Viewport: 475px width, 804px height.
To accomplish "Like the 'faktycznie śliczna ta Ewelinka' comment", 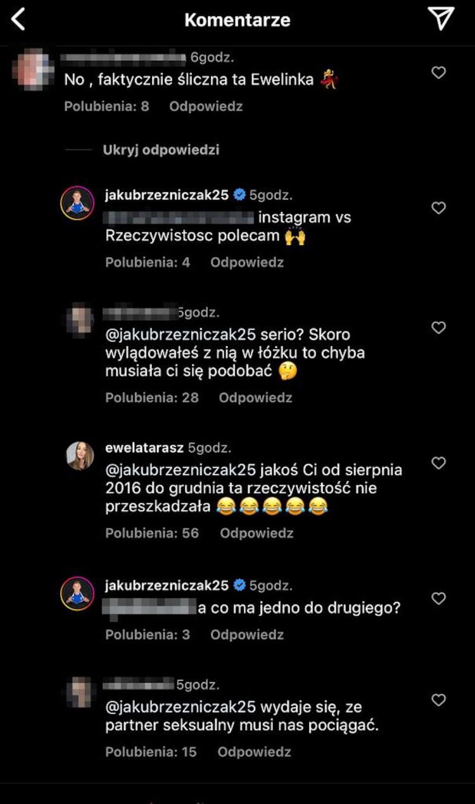I will click(438, 73).
